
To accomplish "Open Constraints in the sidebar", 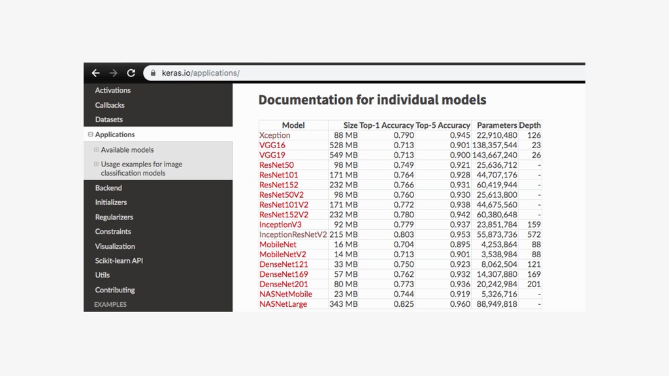I will (x=113, y=232).
